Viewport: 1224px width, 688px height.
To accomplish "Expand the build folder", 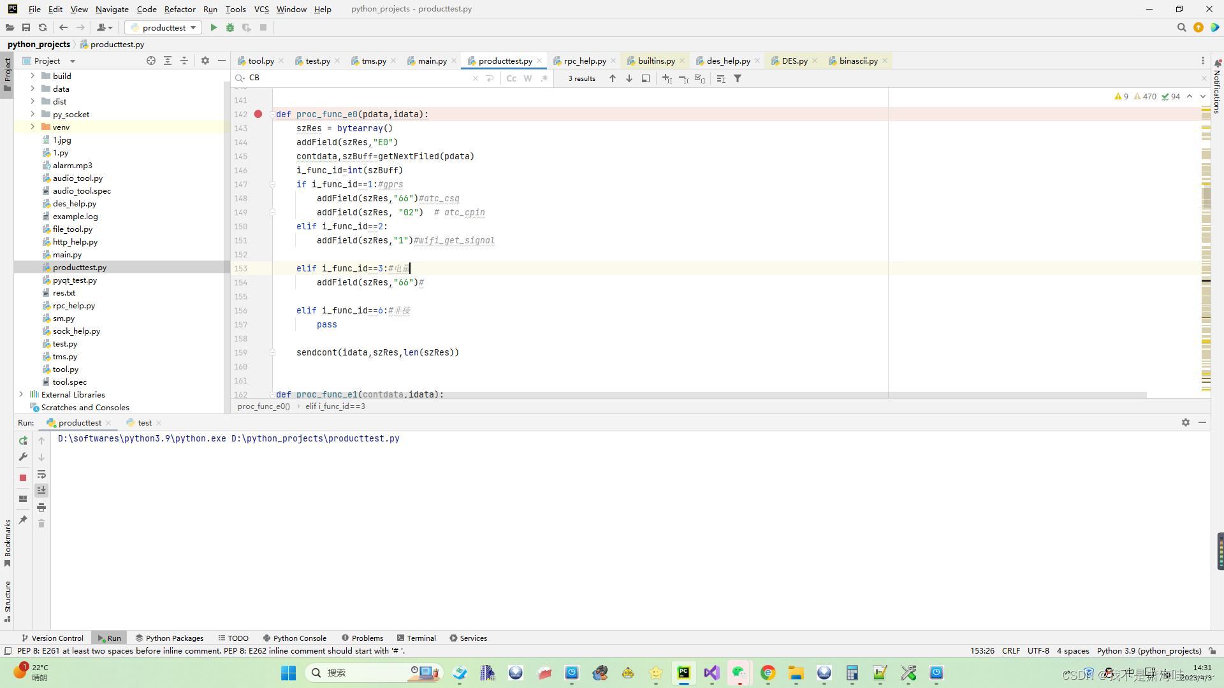I will pyautogui.click(x=33, y=76).
